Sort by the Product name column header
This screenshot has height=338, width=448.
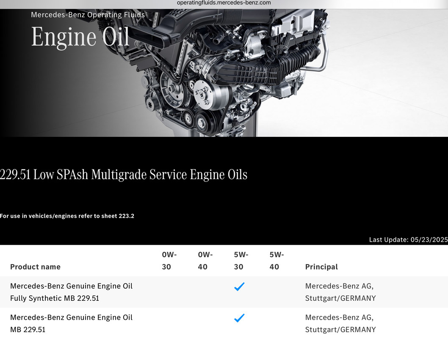pos(36,267)
